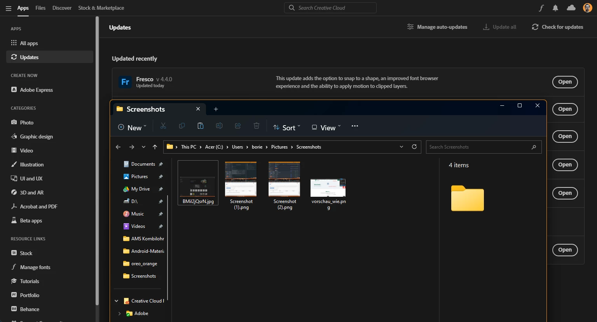Go back in Explorer navigation
Image resolution: width=597 pixels, height=322 pixels.
[x=118, y=147]
